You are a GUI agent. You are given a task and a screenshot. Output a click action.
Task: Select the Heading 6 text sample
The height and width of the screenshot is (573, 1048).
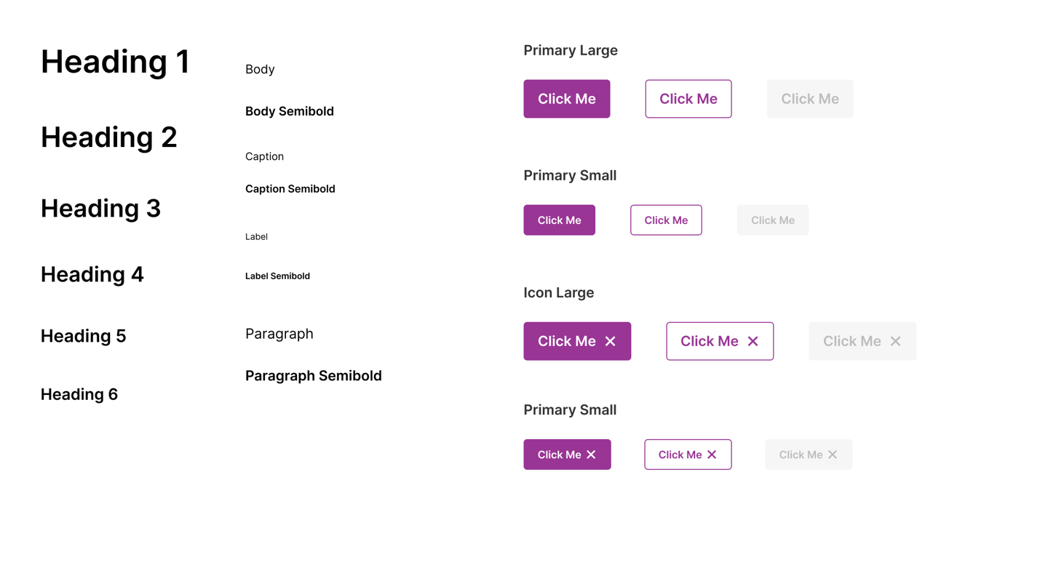[79, 394]
